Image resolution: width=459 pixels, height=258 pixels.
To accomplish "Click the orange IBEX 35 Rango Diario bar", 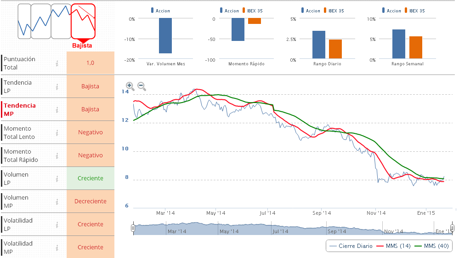I will tap(335, 49).
